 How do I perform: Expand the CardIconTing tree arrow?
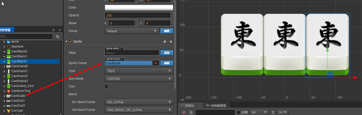tap(4, 91)
